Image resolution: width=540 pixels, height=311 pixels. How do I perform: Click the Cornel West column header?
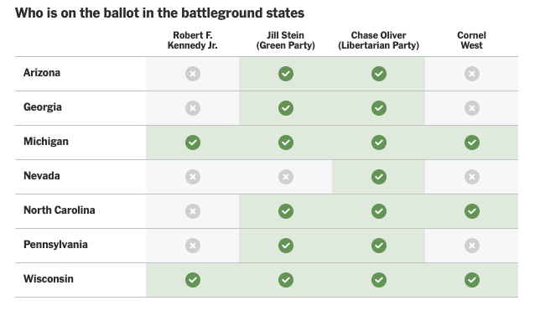pos(471,40)
